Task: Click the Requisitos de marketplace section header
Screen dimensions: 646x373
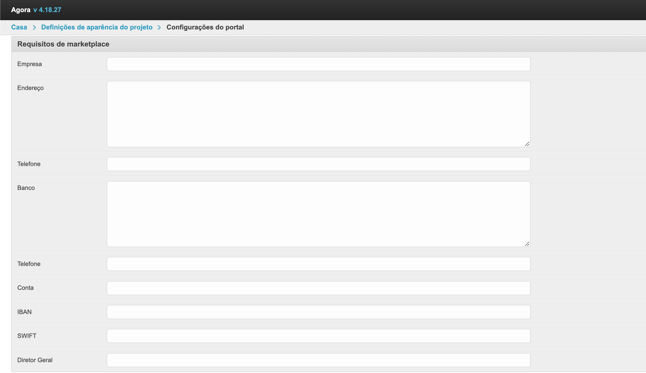Action: pyautogui.click(x=63, y=44)
